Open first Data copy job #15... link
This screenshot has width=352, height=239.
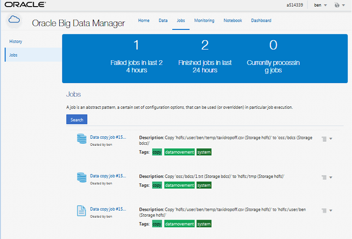click(x=108, y=137)
